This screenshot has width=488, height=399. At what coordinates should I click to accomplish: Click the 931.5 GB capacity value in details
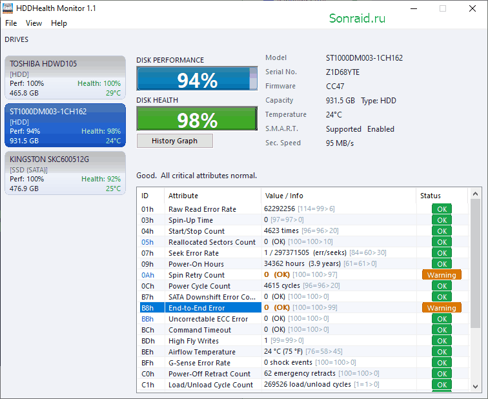tap(340, 101)
